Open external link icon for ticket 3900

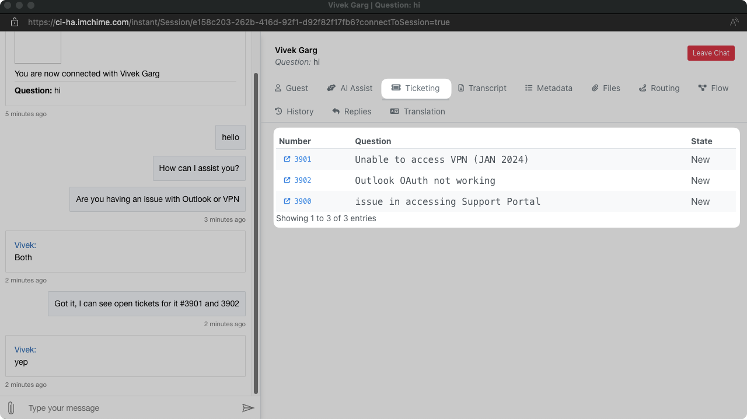(x=287, y=201)
